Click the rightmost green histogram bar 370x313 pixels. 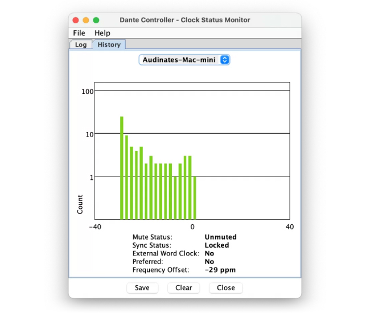pyautogui.click(x=195, y=197)
